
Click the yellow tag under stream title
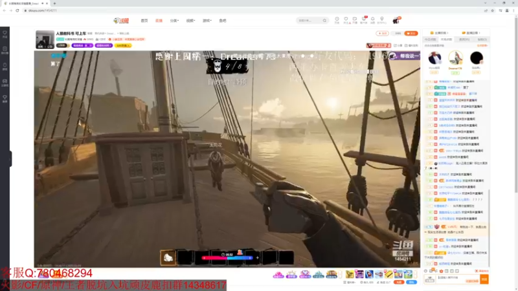pyautogui.click(x=123, y=45)
